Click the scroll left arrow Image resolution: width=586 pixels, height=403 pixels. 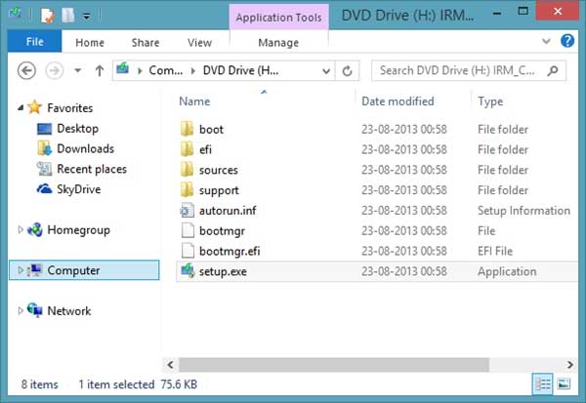pyautogui.click(x=170, y=365)
